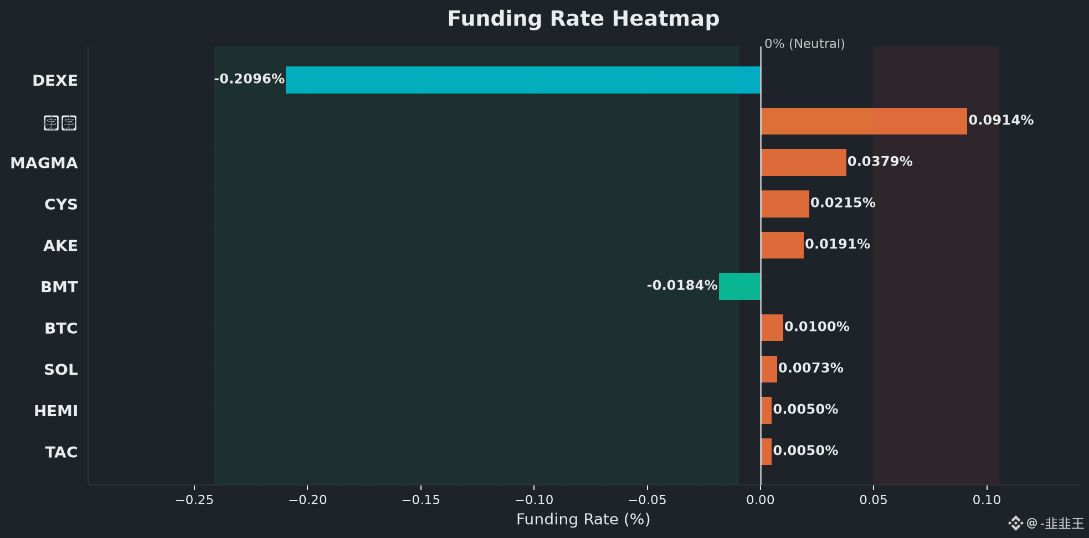Select the MAGMA orange bar

pyautogui.click(x=804, y=163)
